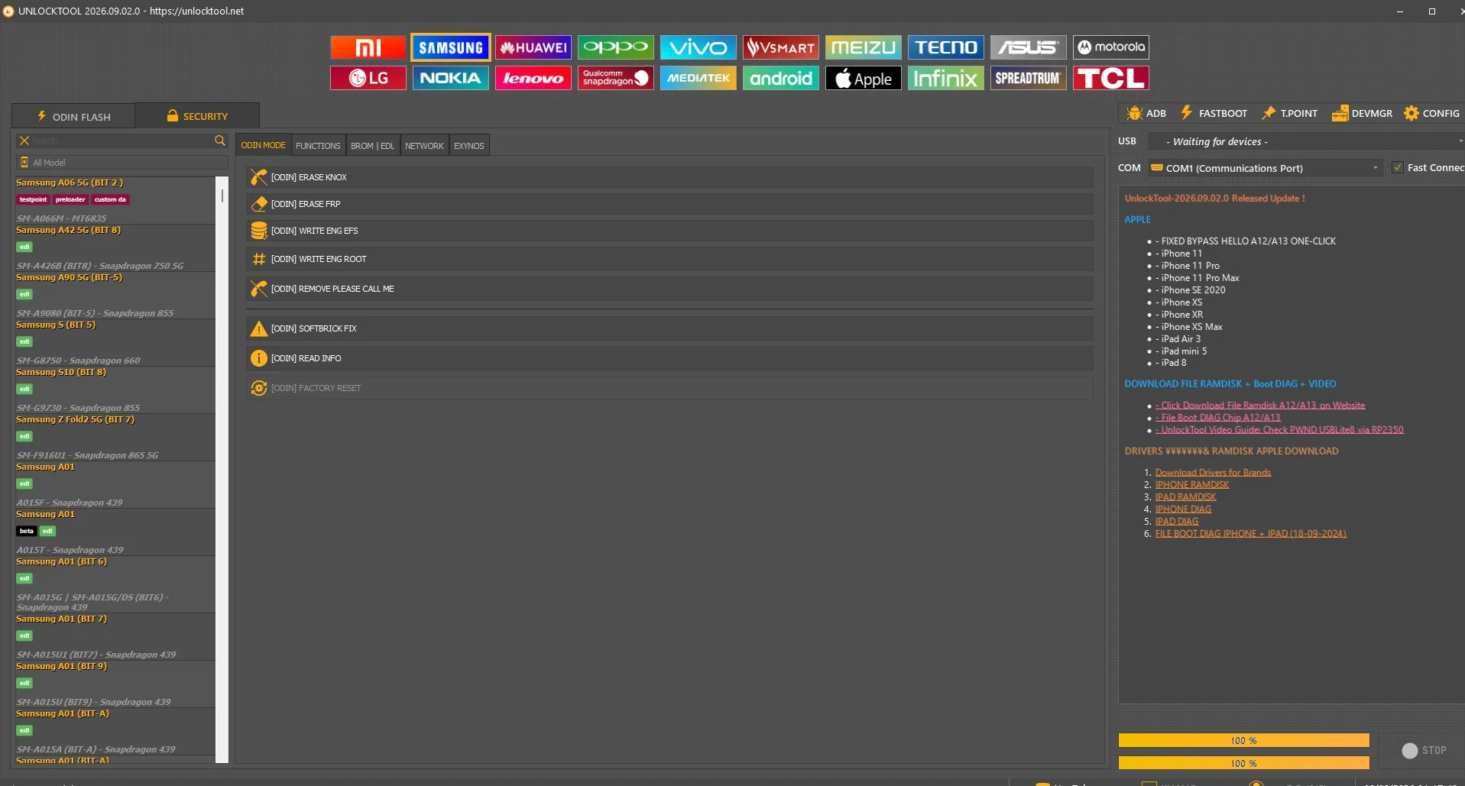Open the generic Android section

coord(780,78)
